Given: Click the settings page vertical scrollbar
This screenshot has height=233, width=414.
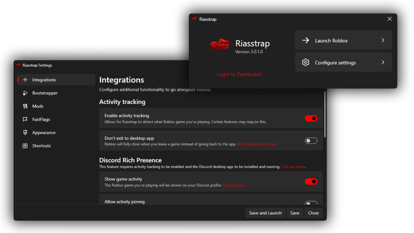Looking at the screenshot, I should tap(325, 115).
